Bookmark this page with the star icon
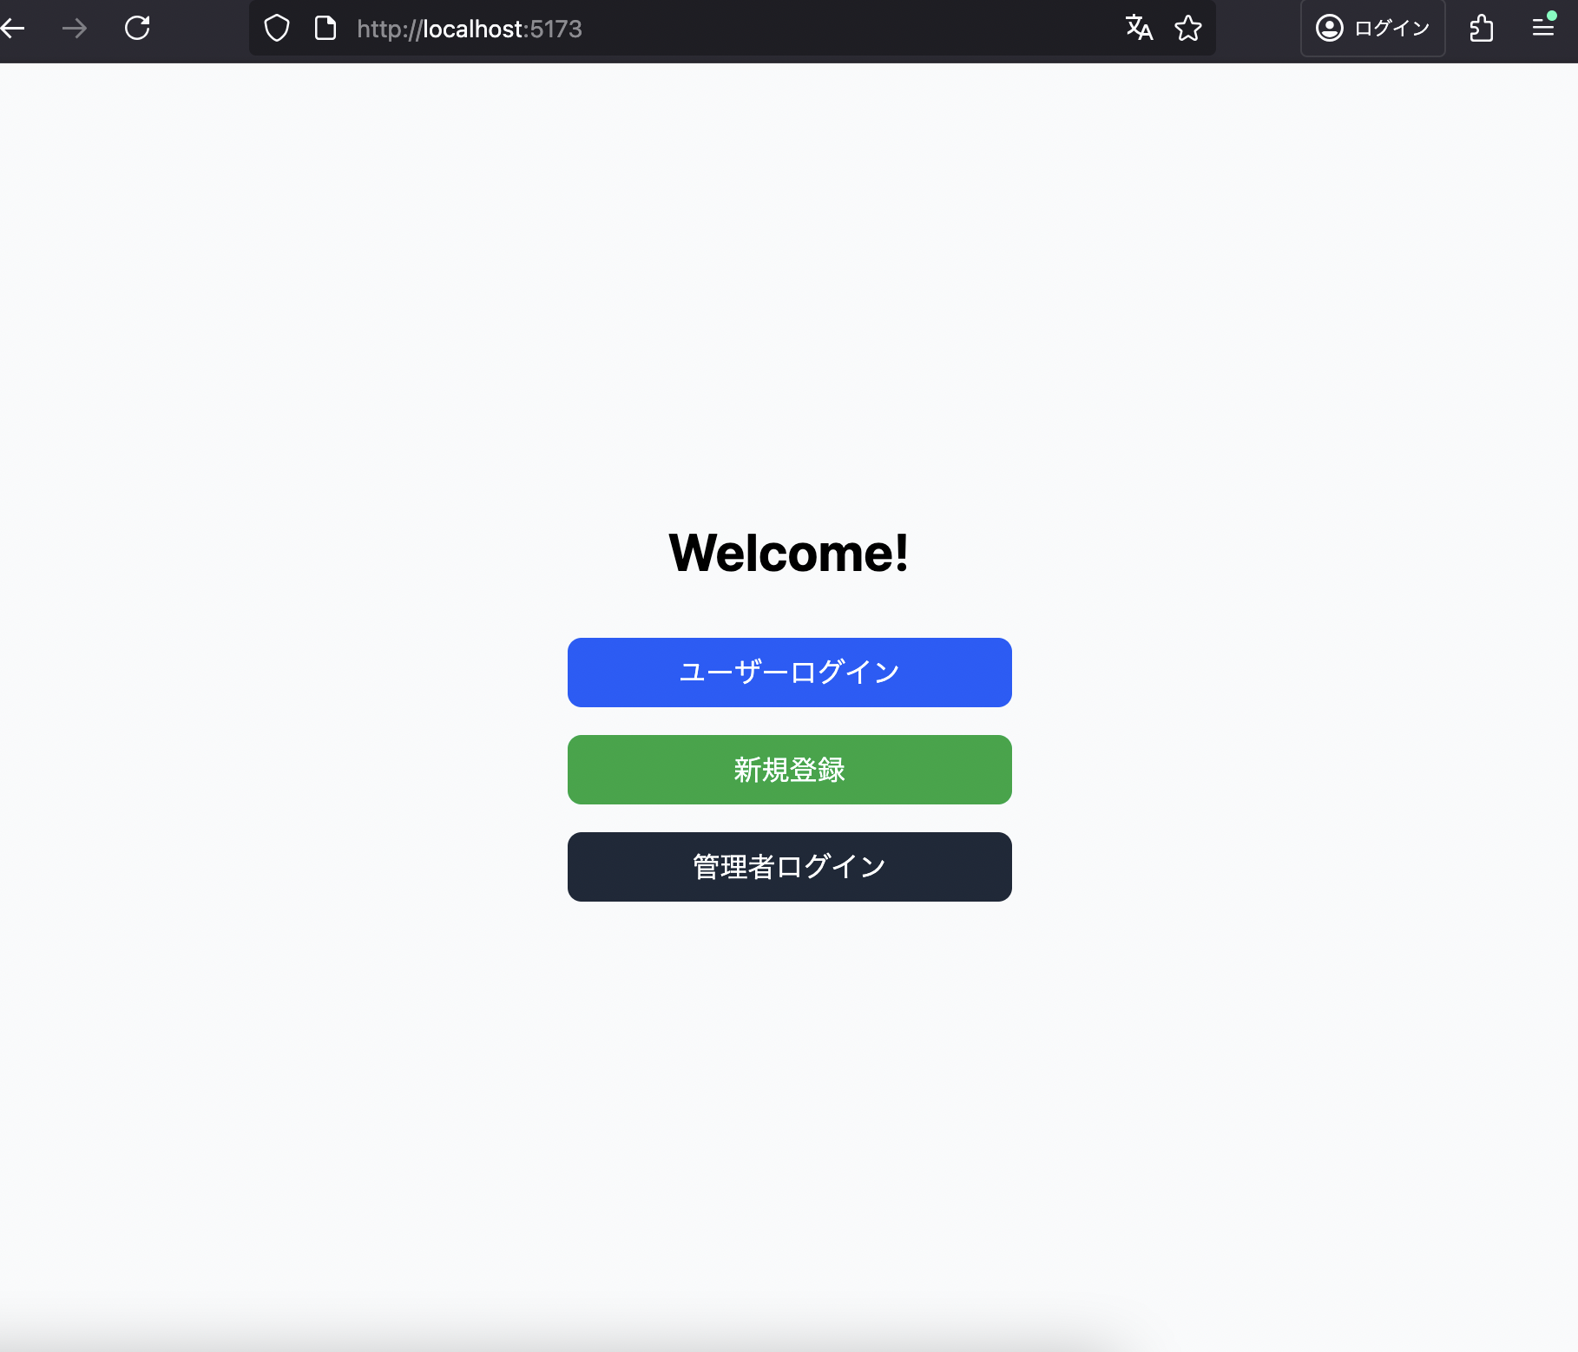This screenshot has width=1578, height=1352. pyautogui.click(x=1187, y=29)
